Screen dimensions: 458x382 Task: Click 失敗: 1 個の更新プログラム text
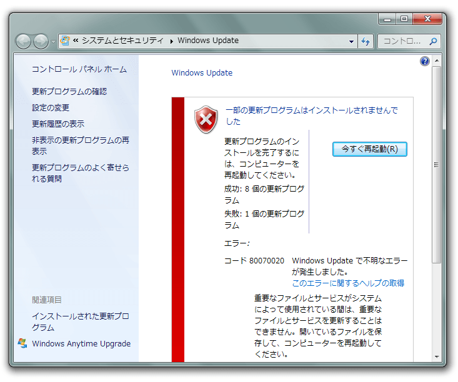[x=264, y=220]
